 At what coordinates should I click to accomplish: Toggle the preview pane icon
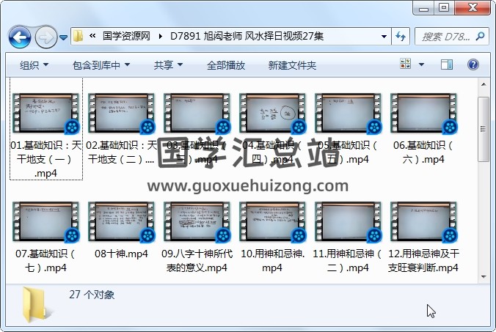point(447,64)
